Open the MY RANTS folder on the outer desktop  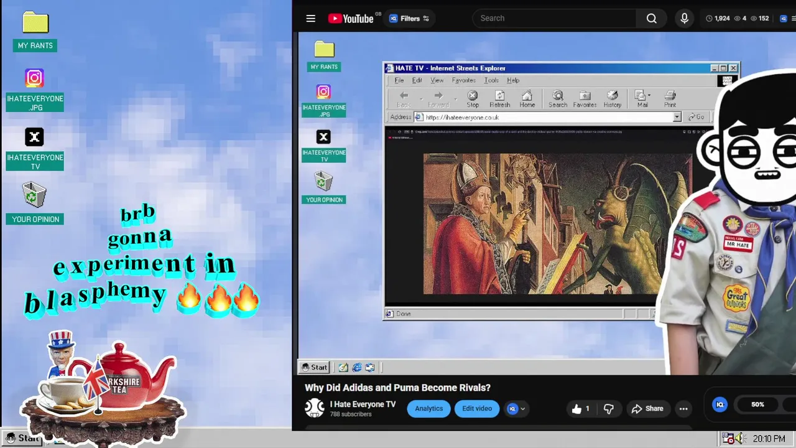pyautogui.click(x=35, y=31)
